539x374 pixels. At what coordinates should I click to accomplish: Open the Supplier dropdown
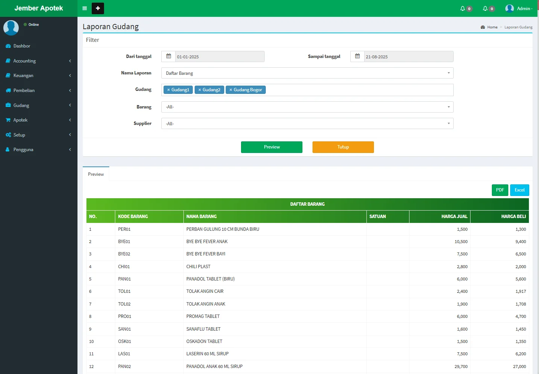[307, 123]
